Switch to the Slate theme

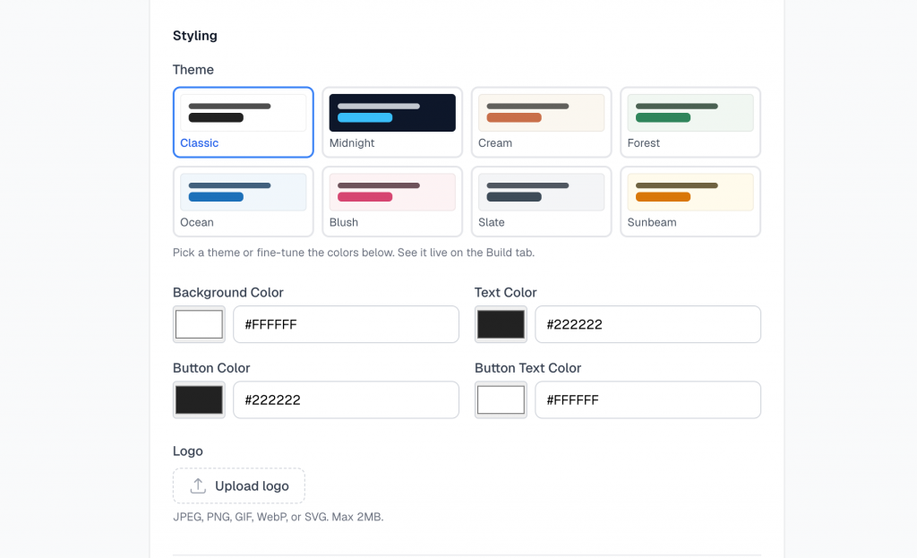(542, 202)
